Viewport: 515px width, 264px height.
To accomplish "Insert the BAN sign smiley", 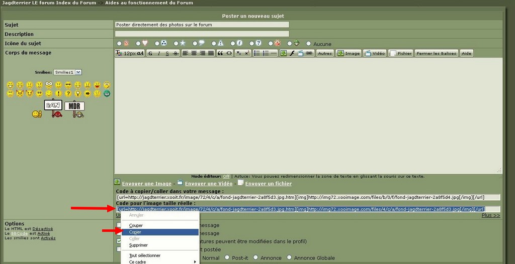I will click(x=53, y=108).
